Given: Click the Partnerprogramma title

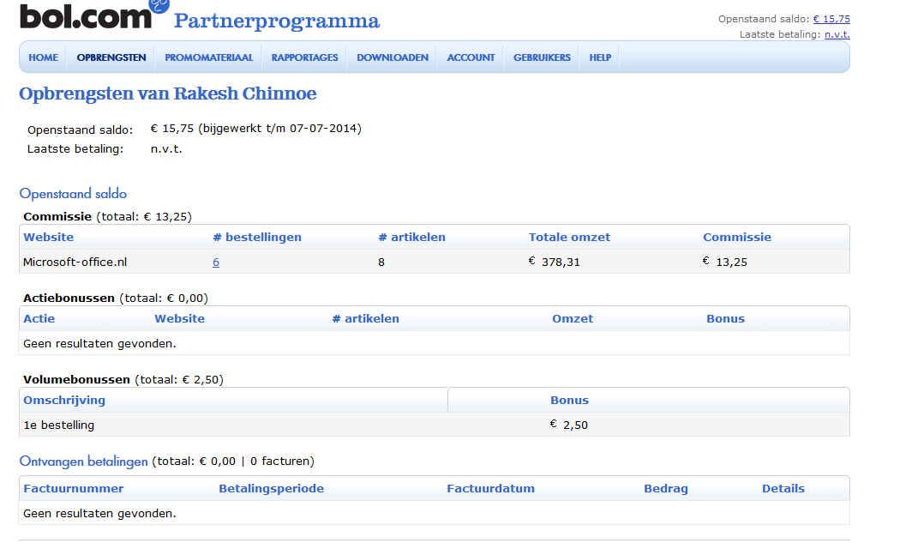Looking at the screenshot, I should [277, 21].
